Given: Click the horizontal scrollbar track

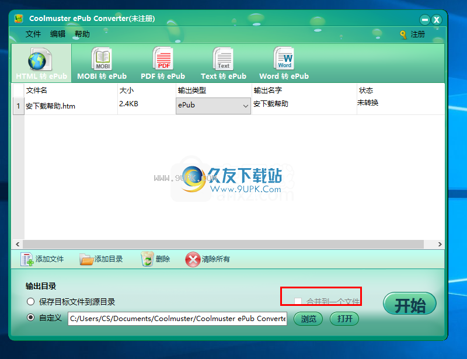Looking at the screenshot, I should point(224,245).
